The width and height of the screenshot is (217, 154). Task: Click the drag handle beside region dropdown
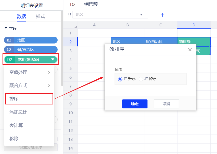70,15
